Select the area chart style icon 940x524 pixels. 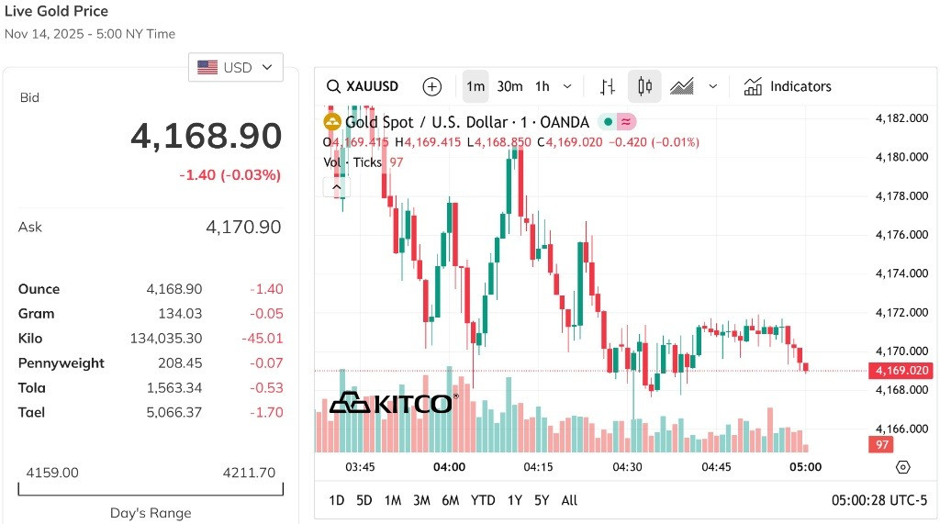(682, 86)
